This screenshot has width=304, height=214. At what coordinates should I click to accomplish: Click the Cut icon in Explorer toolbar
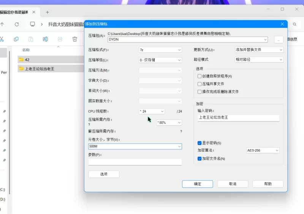point(2,39)
